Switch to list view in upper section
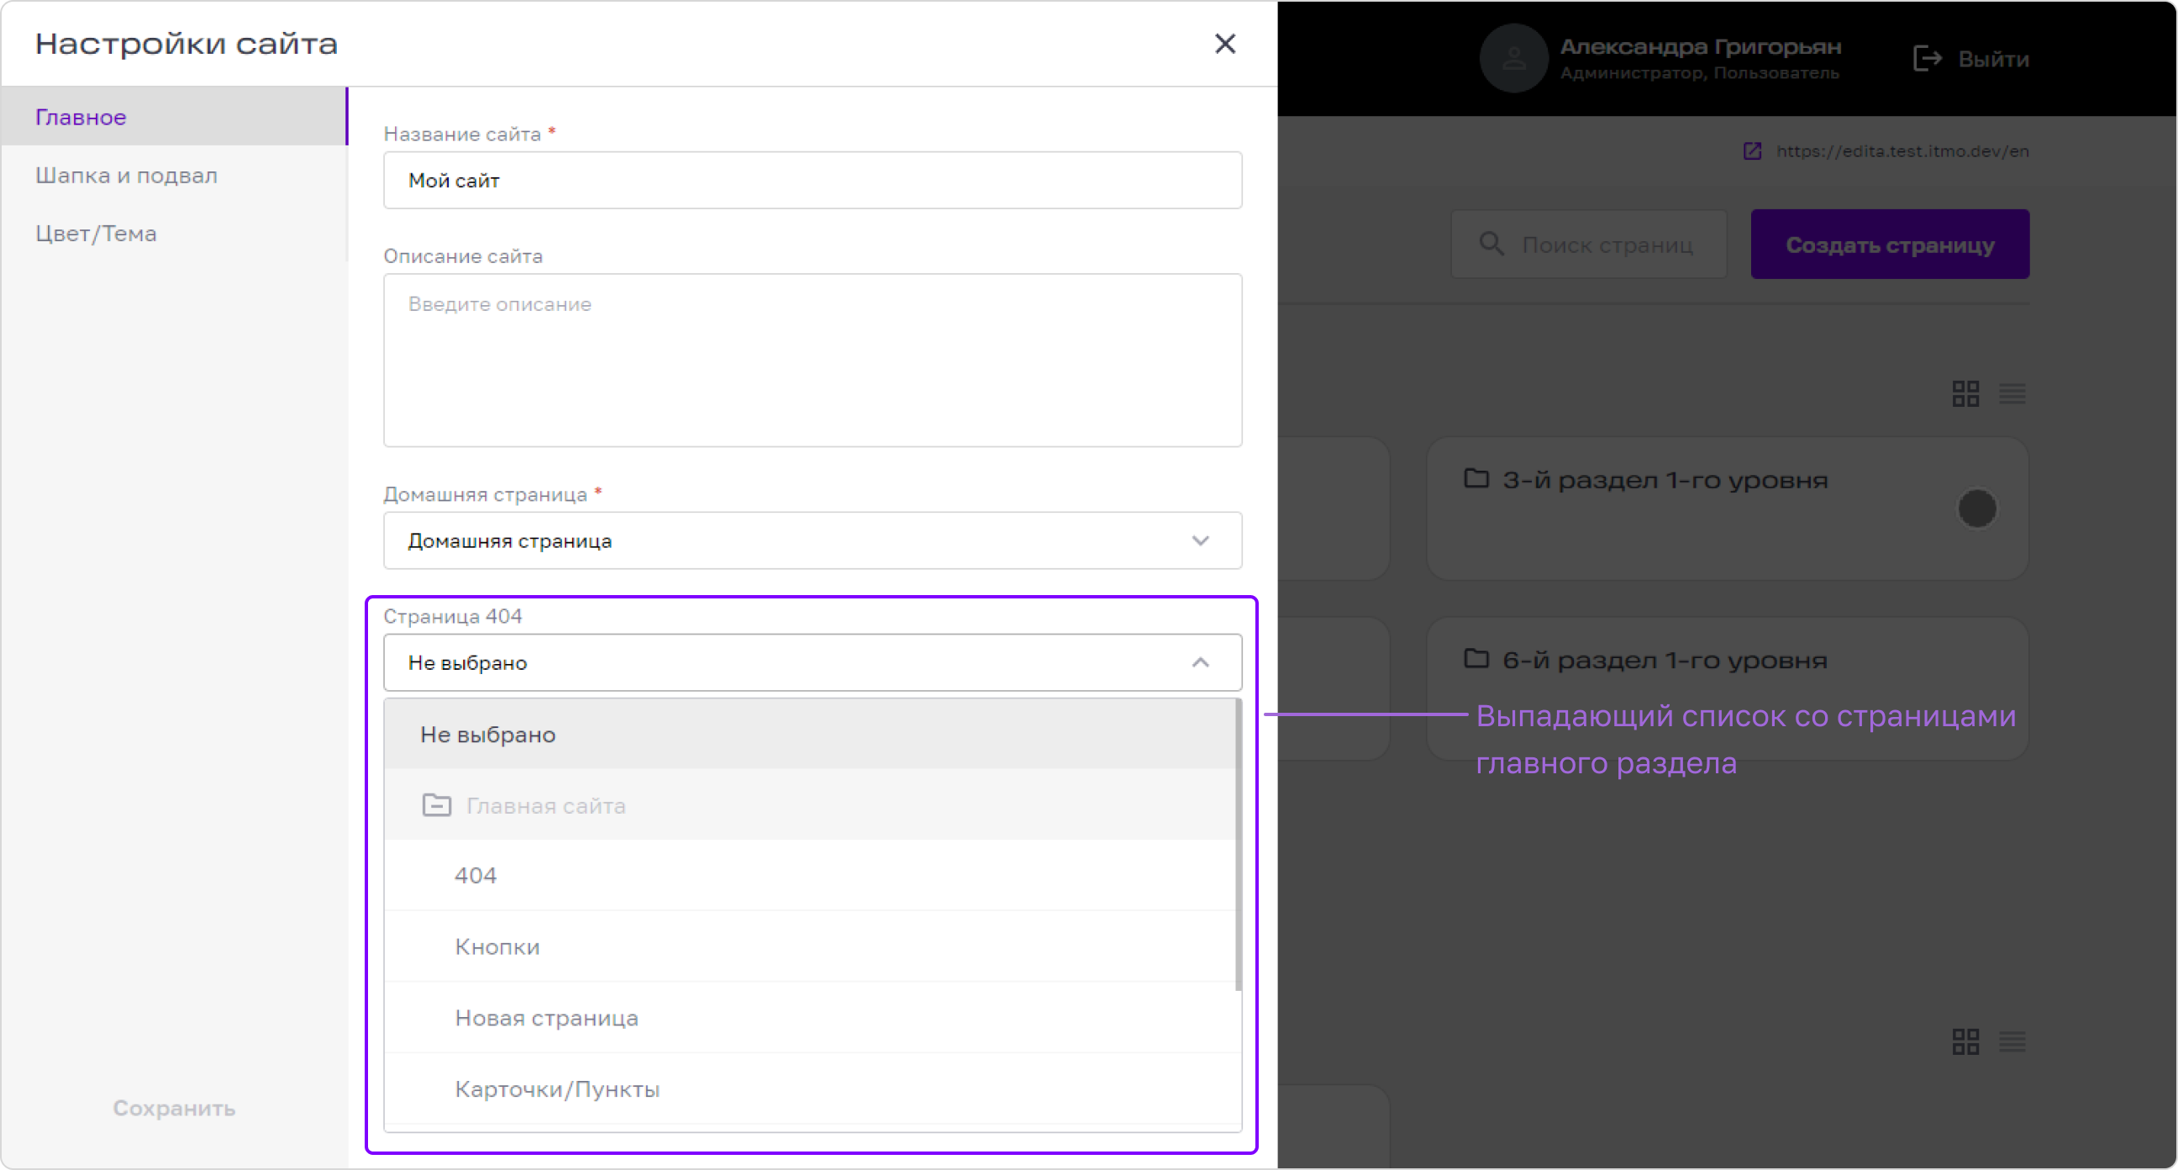 pos(2012,393)
